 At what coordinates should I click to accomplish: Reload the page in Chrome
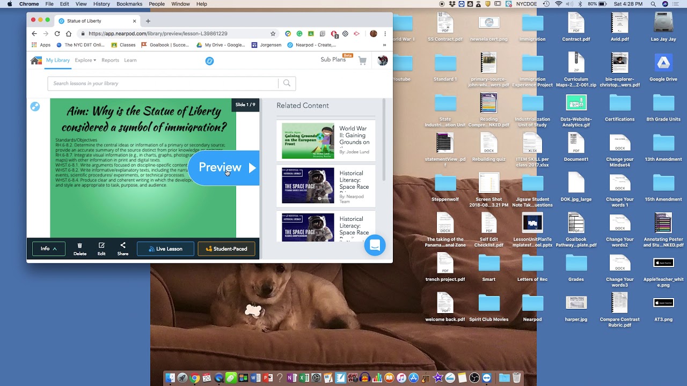coord(57,33)
